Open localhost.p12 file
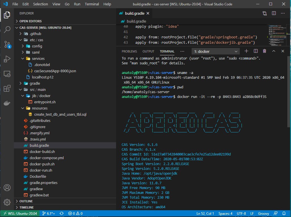This screenshot has height=217, width=291. coord(65,77)
